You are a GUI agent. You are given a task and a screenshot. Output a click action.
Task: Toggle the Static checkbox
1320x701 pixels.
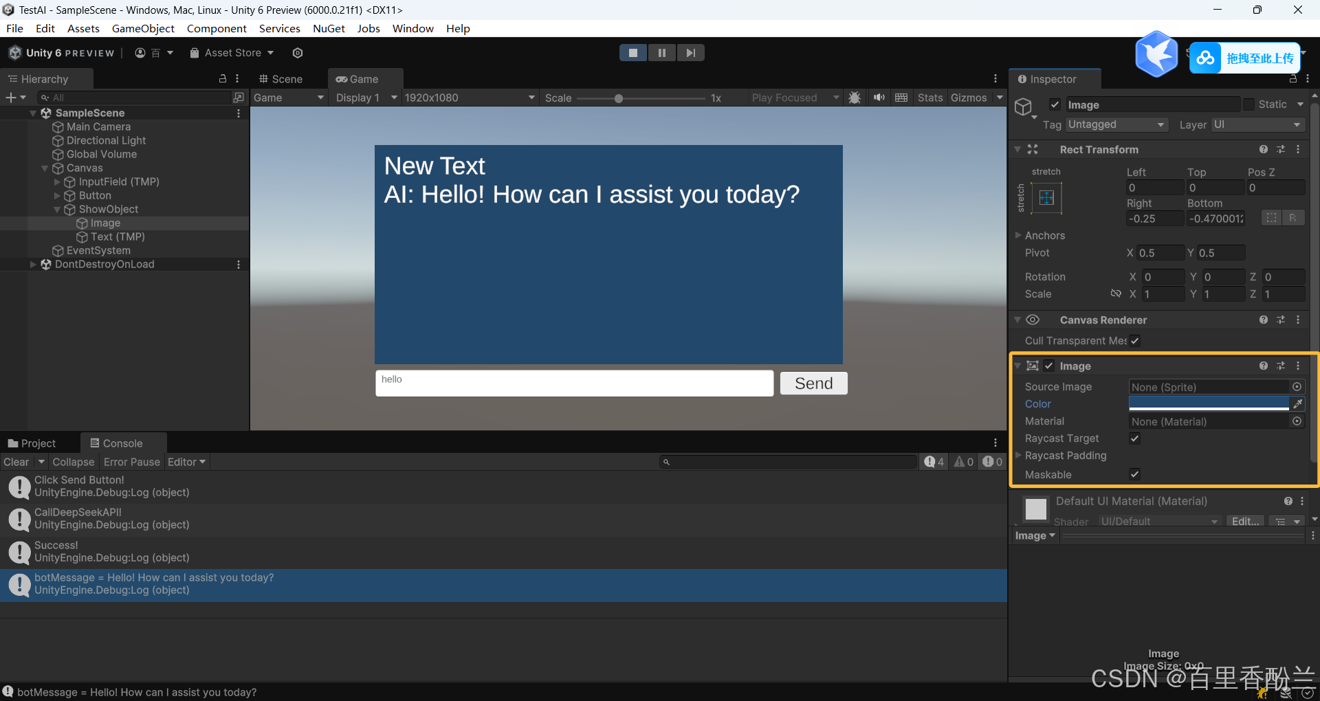1248,104
